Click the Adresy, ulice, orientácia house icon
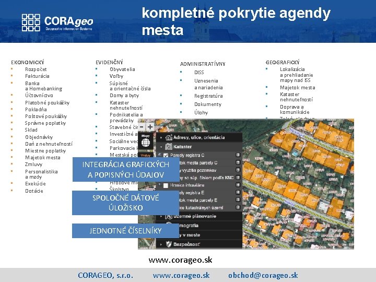The width and height of the screenshot is (376, 282). [169, 137]
